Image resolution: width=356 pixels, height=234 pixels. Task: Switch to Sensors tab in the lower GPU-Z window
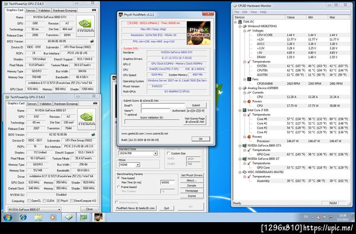point(32,104)
